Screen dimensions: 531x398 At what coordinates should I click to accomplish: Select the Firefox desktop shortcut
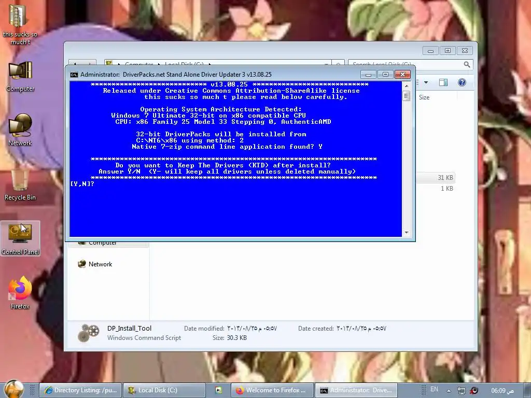tap(20, 293)
